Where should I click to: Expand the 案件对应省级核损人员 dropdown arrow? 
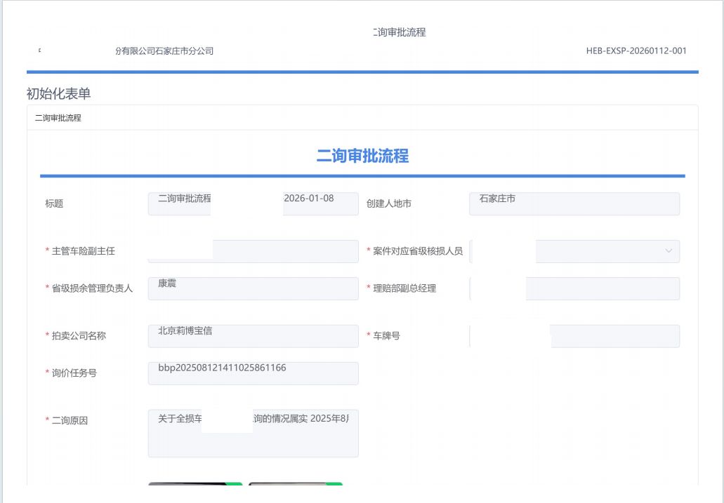[x=668, y=251]
